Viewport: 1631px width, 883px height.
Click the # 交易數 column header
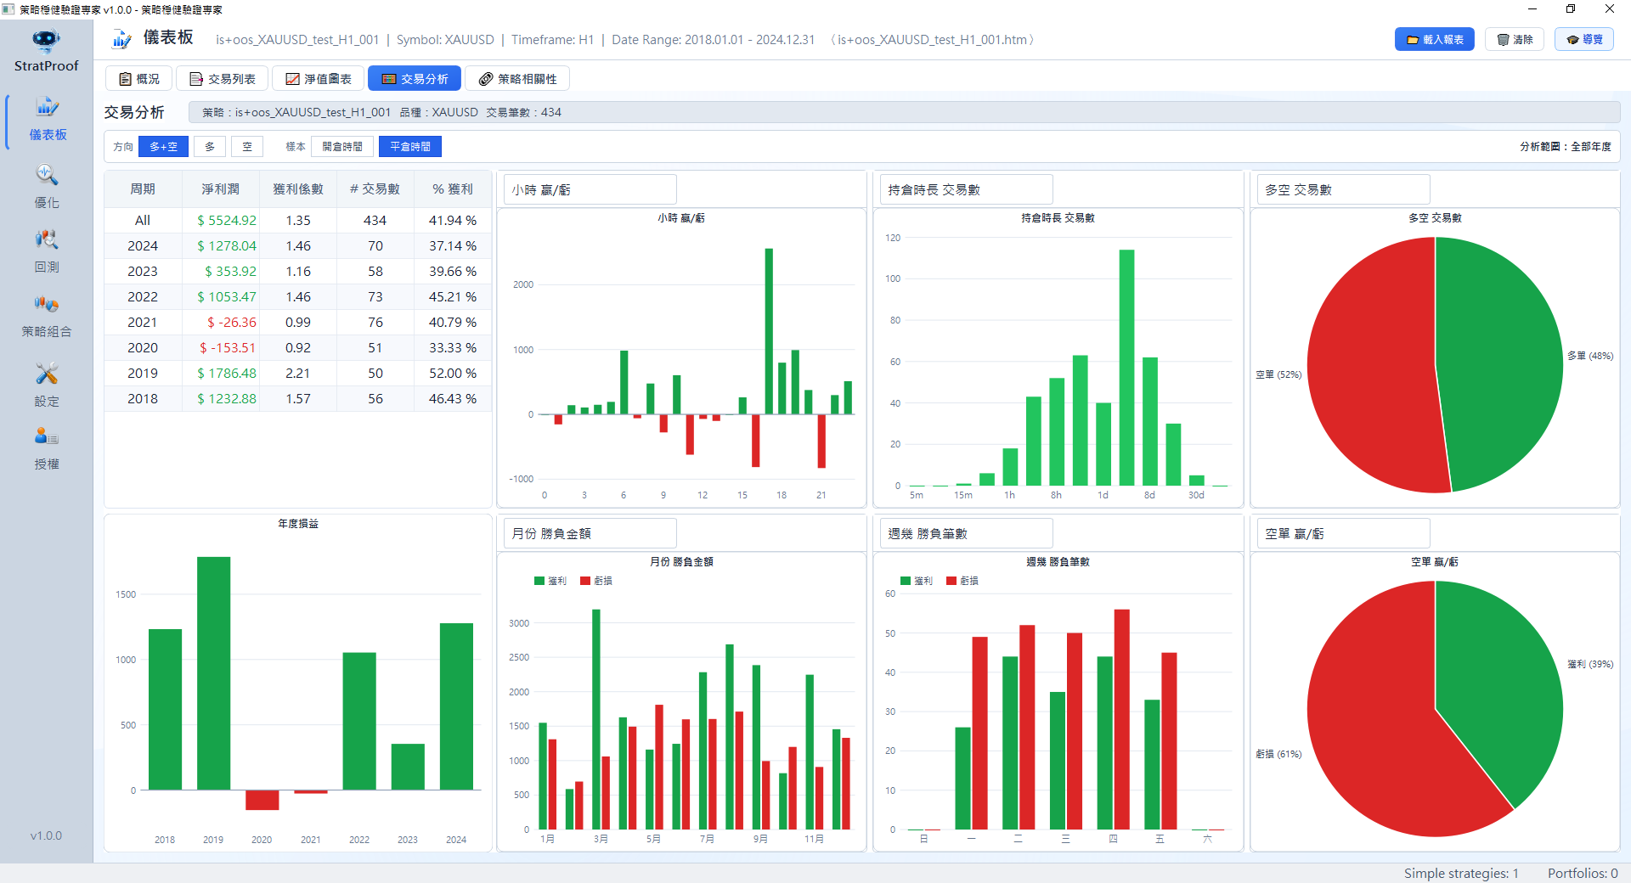point(375,189)
